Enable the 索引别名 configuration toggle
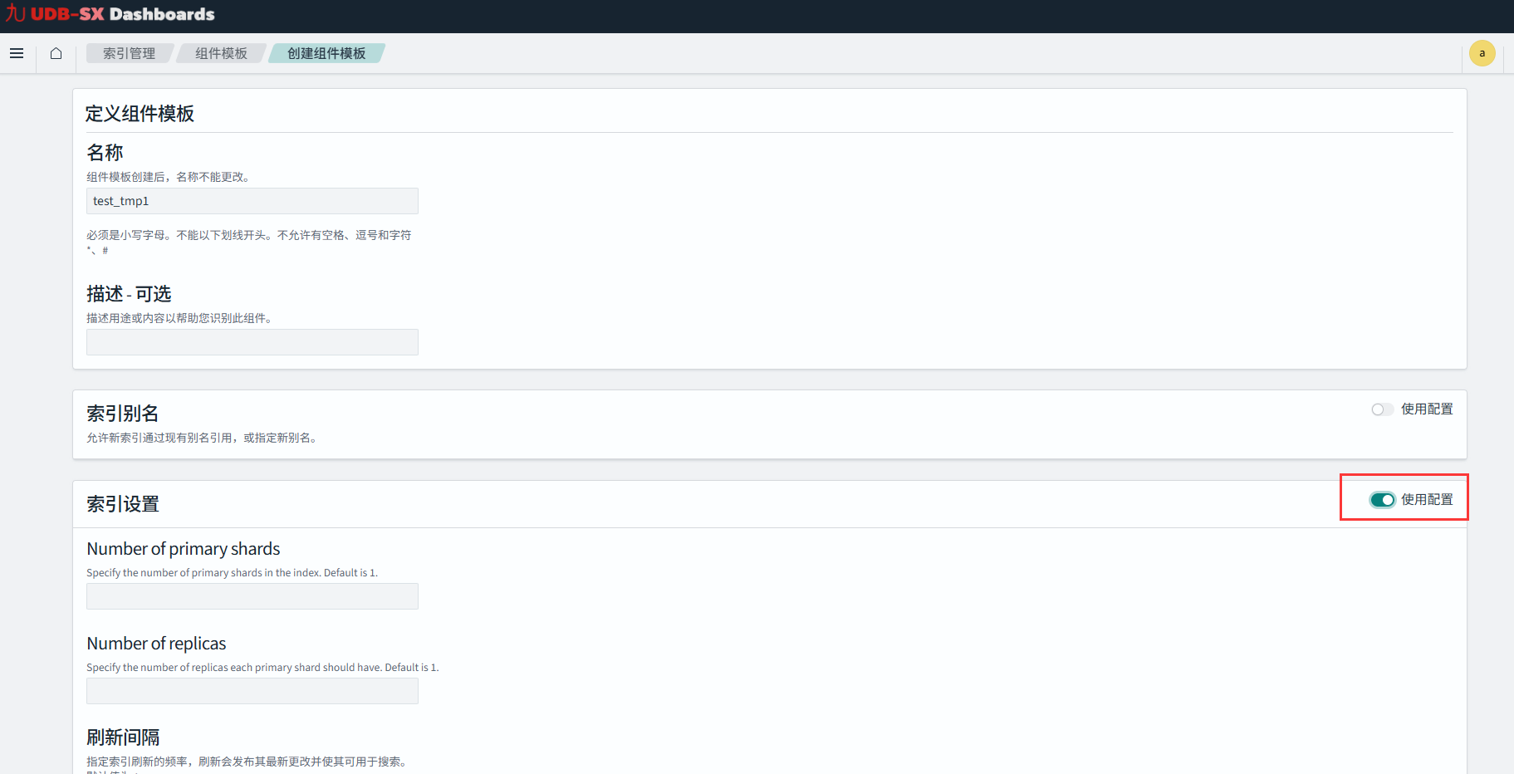This screenshot has width=1514, height=774. [x=1382, y=409]
